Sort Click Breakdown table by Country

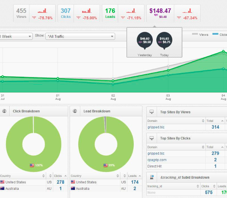click(23, 176)
